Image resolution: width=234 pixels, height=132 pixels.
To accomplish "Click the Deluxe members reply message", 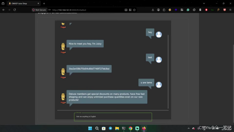I will tap(107, 97).
